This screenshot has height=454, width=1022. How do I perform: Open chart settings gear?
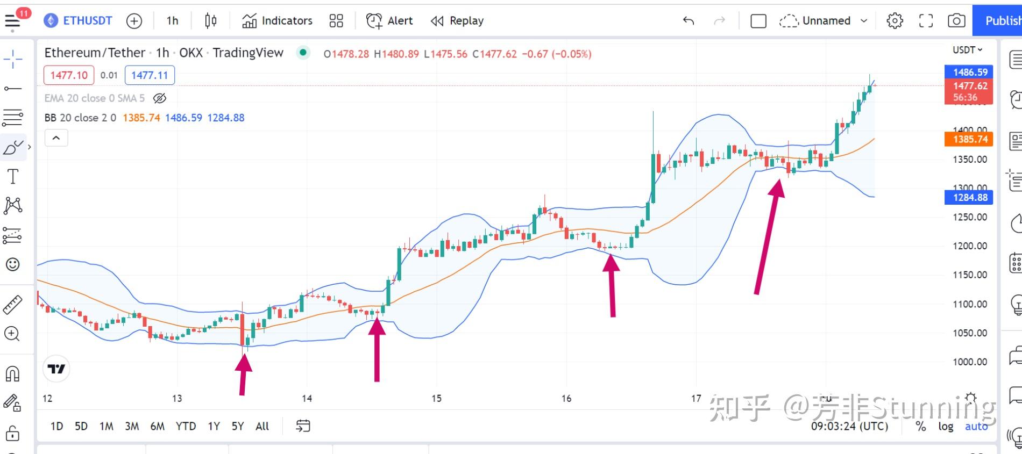point(895,20)
